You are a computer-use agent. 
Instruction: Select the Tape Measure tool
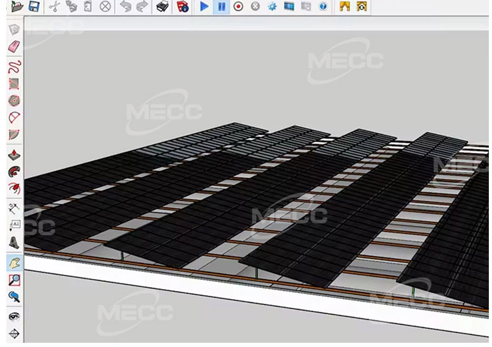(x=14, y=207)
